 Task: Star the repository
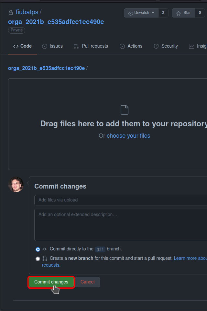pos(183,13)
